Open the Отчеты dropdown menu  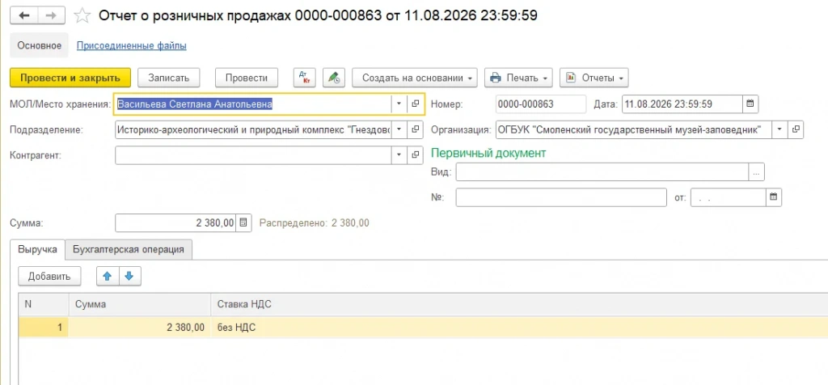tap(594, 78)
